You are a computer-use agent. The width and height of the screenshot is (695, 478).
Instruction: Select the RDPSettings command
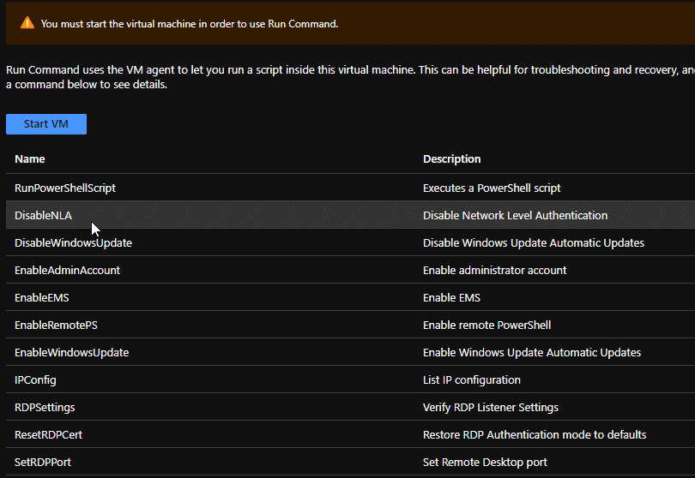click(x=45, y=408)
